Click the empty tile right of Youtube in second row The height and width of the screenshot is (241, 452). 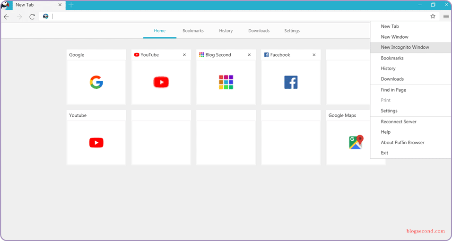(x=161, y=138)
